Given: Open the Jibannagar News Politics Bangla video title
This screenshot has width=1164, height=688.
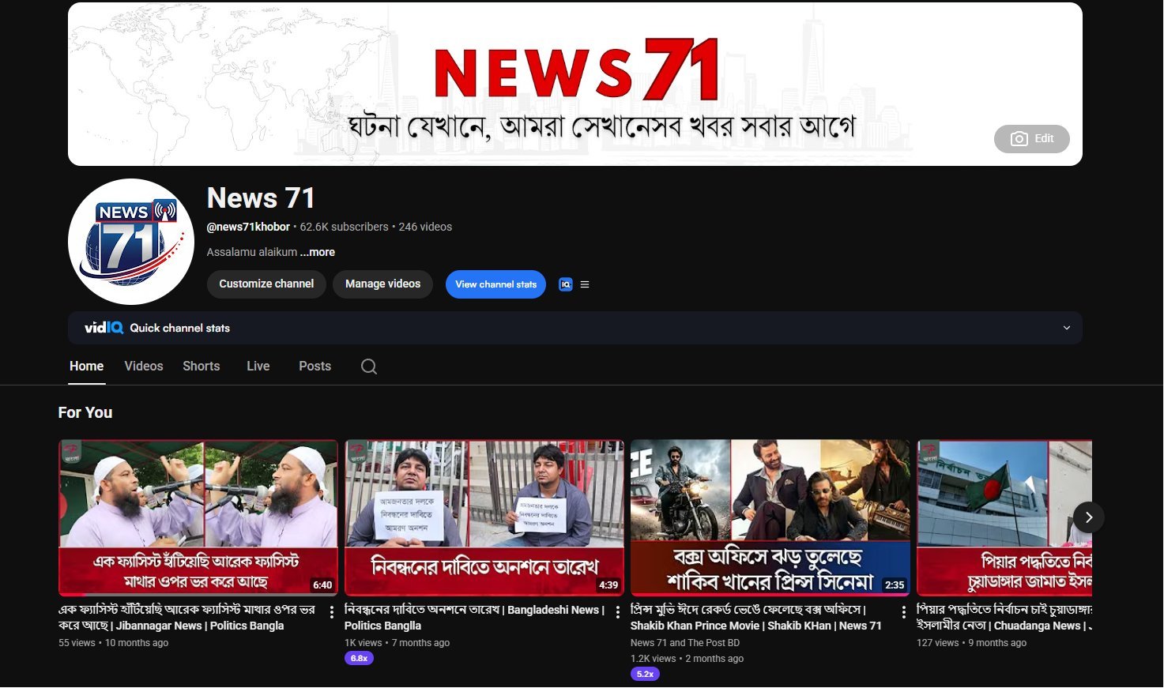Looking at the screenshot, I should point(187,618).
